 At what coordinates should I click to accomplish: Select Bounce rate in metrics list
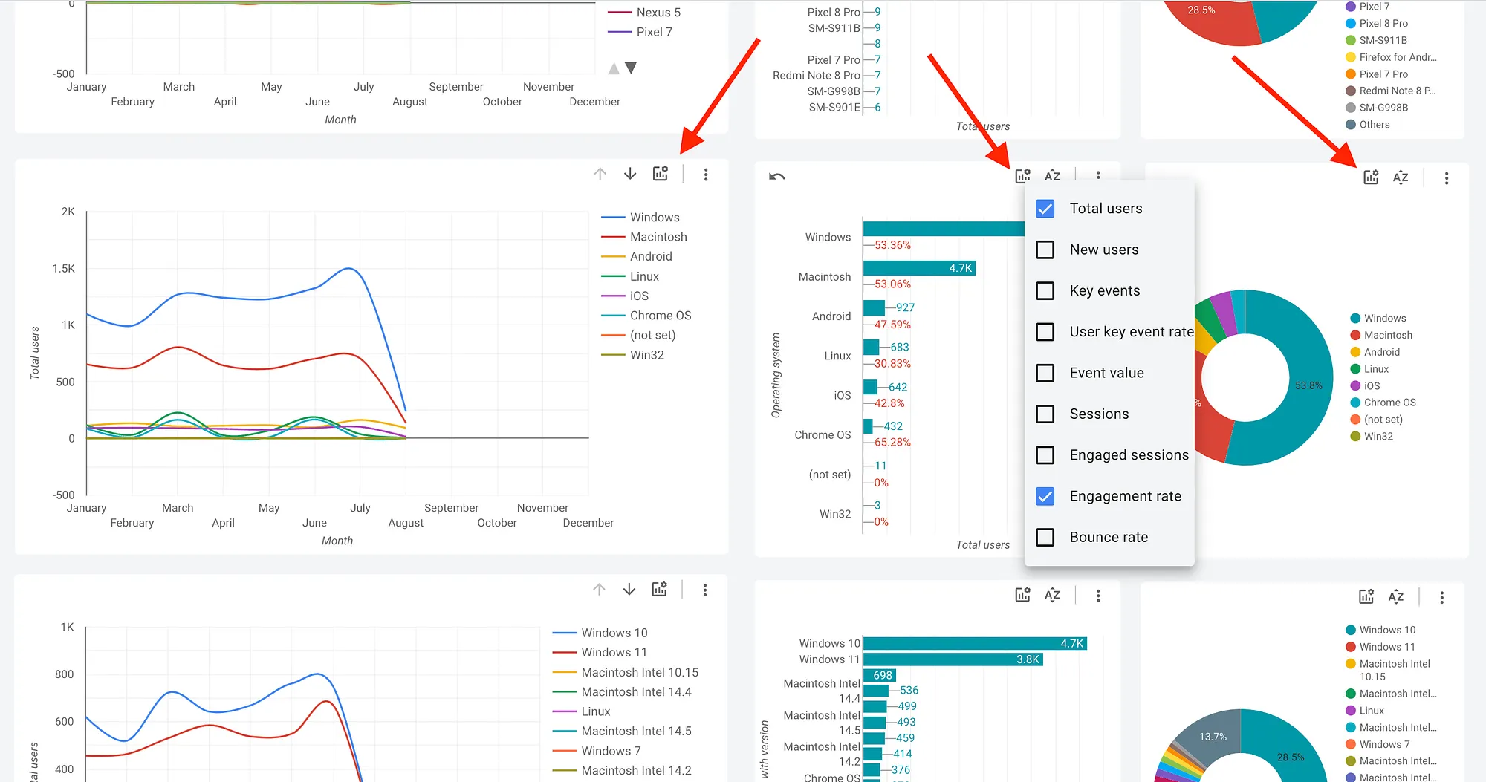tap(1045, 537)
